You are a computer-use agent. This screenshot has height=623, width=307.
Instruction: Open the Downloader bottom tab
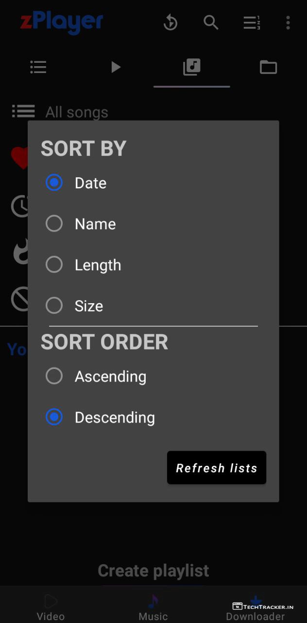(255, 608)
